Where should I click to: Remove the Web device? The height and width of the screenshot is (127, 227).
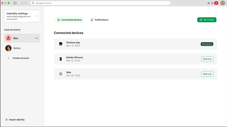coord(207,74)
